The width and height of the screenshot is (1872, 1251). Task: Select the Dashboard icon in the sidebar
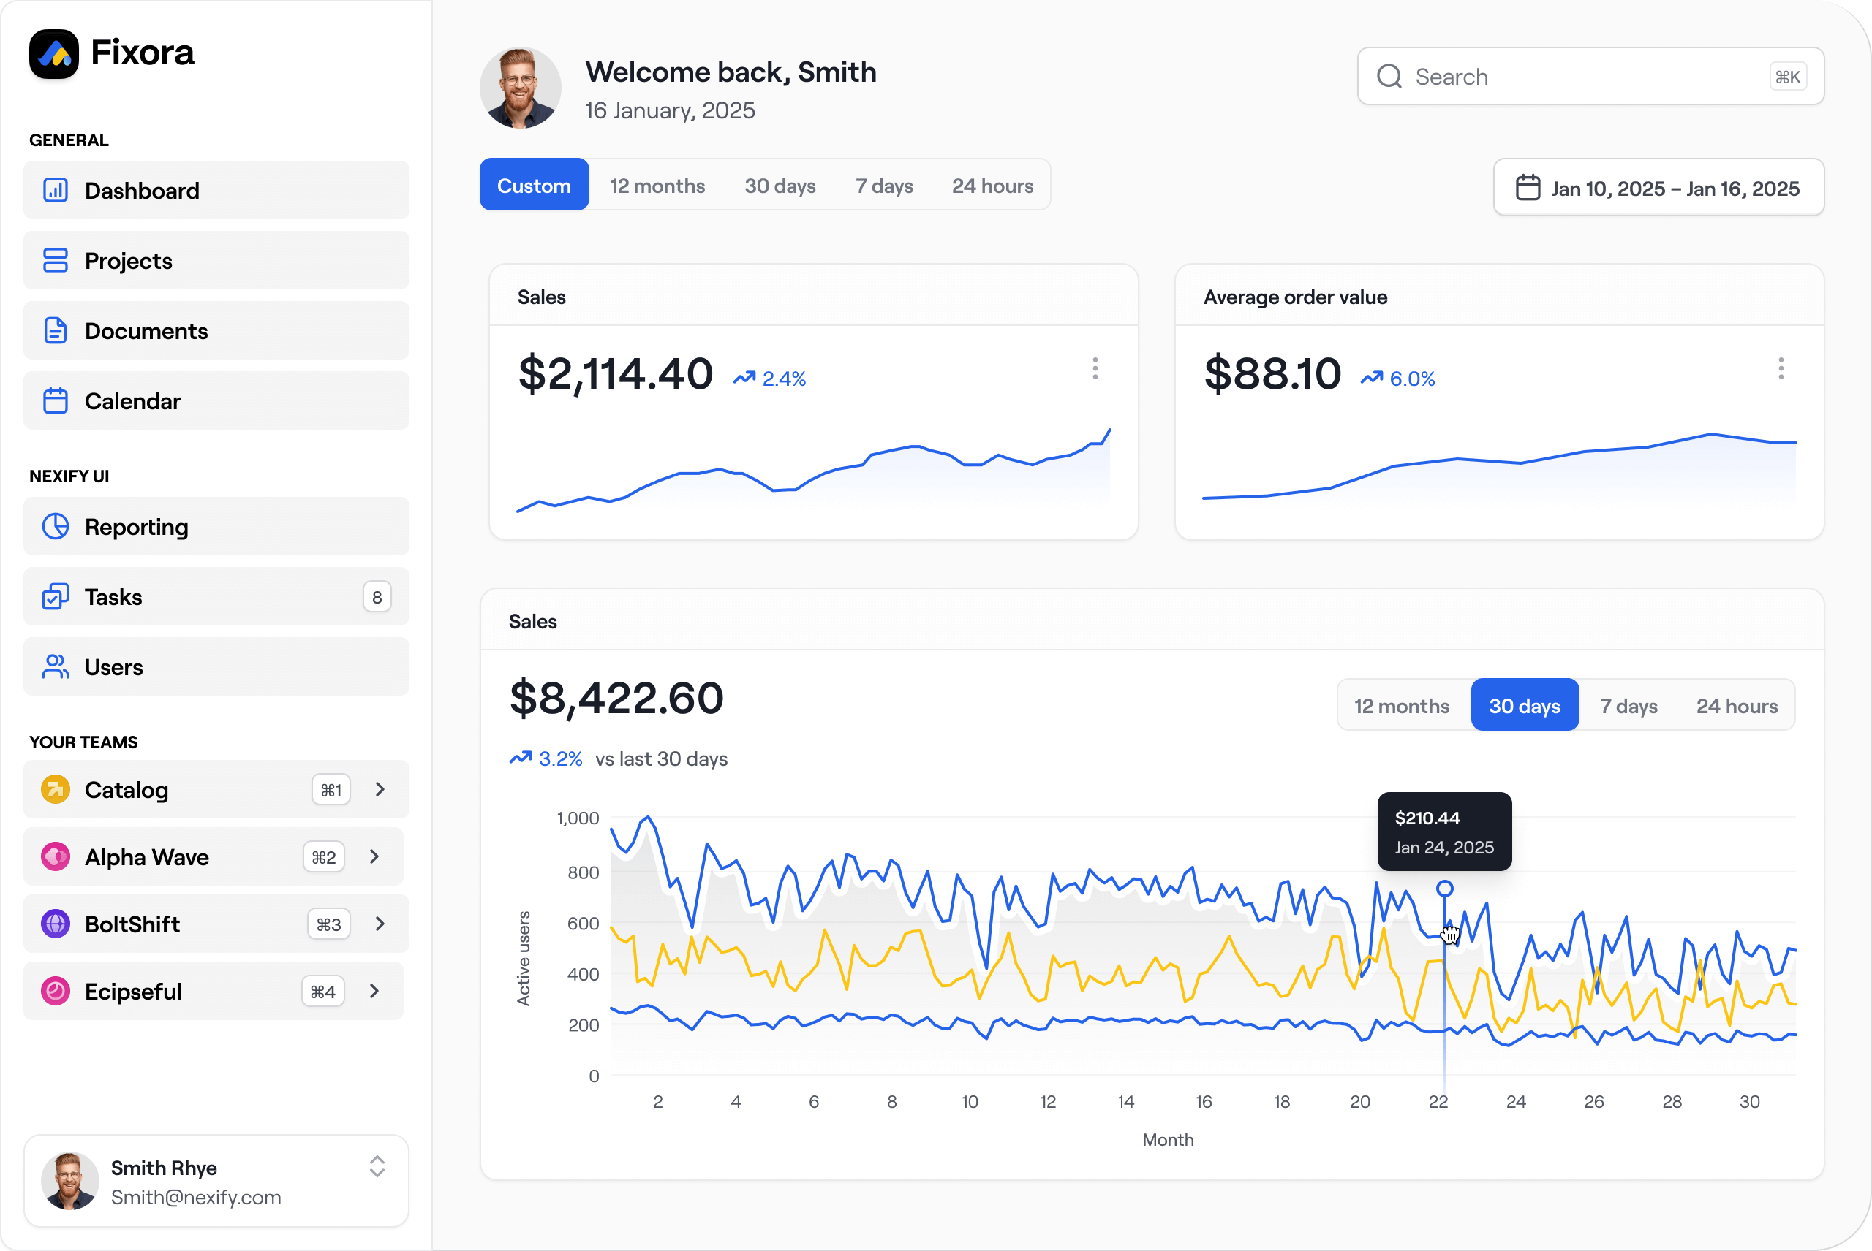click(x=55, y=190)
